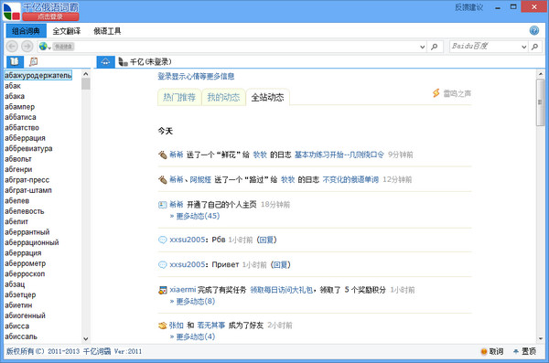Screen dimensions: 549x363
Task: Click the profile icon beside 开通了自己的个人主页
Action: pos(163,205)
